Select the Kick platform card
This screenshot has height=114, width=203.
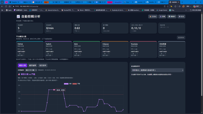[86, 49]
